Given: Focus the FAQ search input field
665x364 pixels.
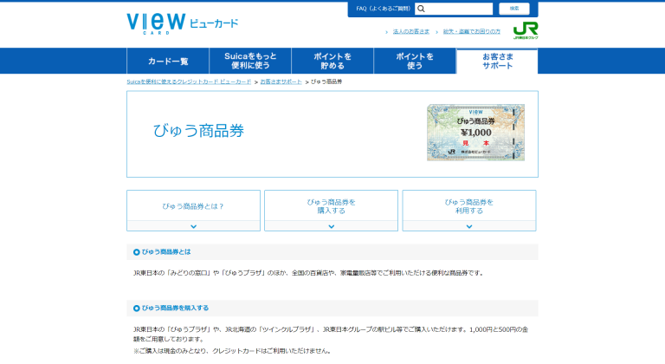Looking at the screenshot, I should 454,9.
